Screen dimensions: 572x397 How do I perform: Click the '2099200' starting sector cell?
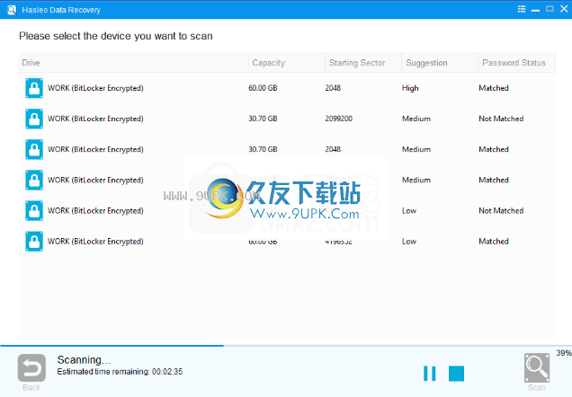click(x=338, y=119)
